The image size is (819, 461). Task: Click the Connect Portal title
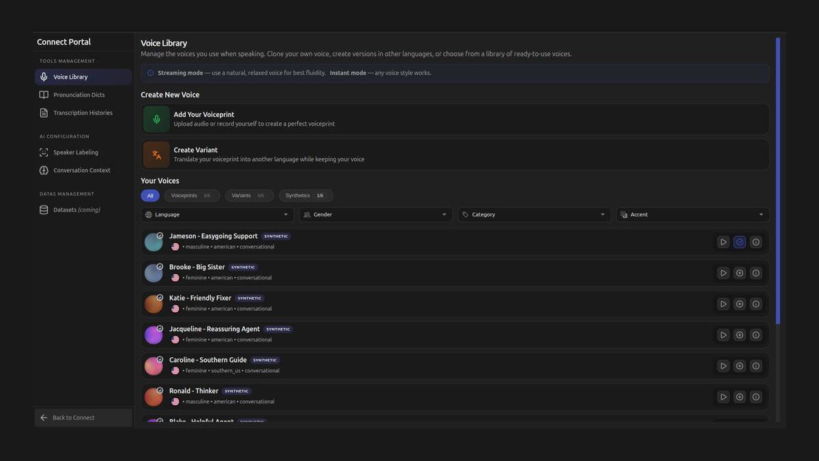(x=63, y=42)
